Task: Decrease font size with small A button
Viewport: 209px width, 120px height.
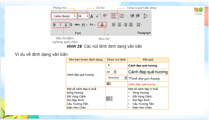Action: coord(98,16)
